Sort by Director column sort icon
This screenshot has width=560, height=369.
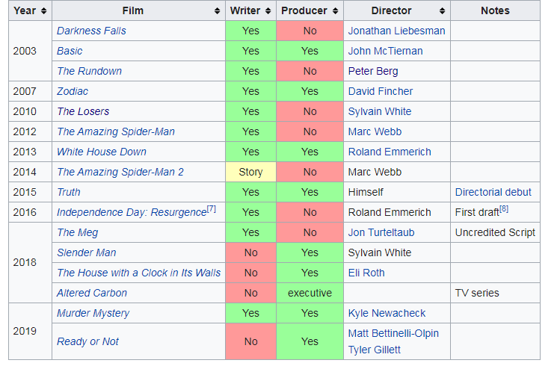click(443, 10)
